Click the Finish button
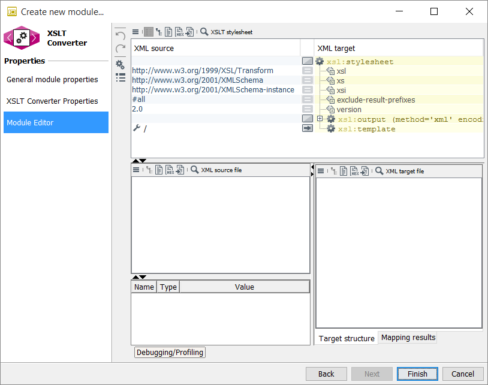The image size is (488, 385). pos(417,374)
